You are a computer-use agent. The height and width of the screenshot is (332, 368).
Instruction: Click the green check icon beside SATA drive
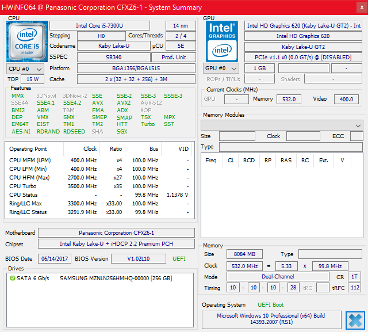click(x=13, y=278)
